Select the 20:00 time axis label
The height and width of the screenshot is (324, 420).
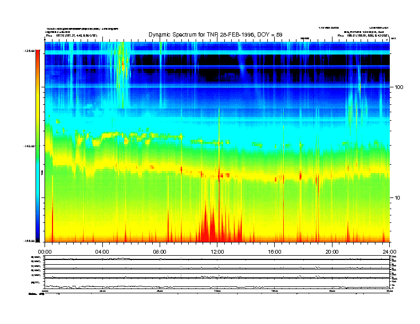pos(332,252)
